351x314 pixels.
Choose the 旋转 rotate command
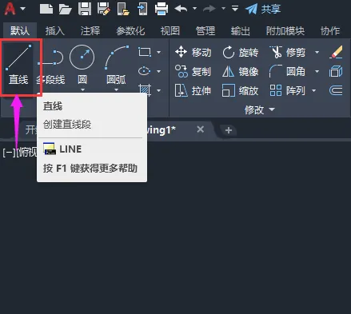click(x=241, y=52)
